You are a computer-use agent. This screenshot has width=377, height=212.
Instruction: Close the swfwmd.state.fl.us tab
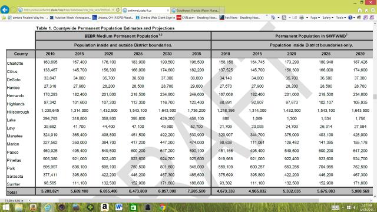coord(168,11)
